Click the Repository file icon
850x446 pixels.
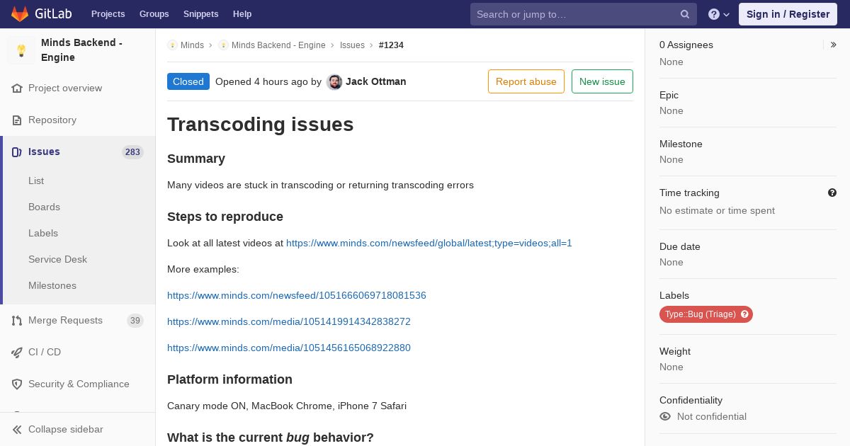17,120
